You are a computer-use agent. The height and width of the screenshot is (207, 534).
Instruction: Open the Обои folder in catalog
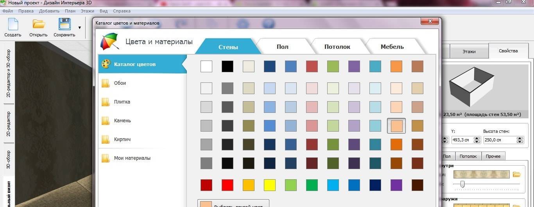pos(120,83)
